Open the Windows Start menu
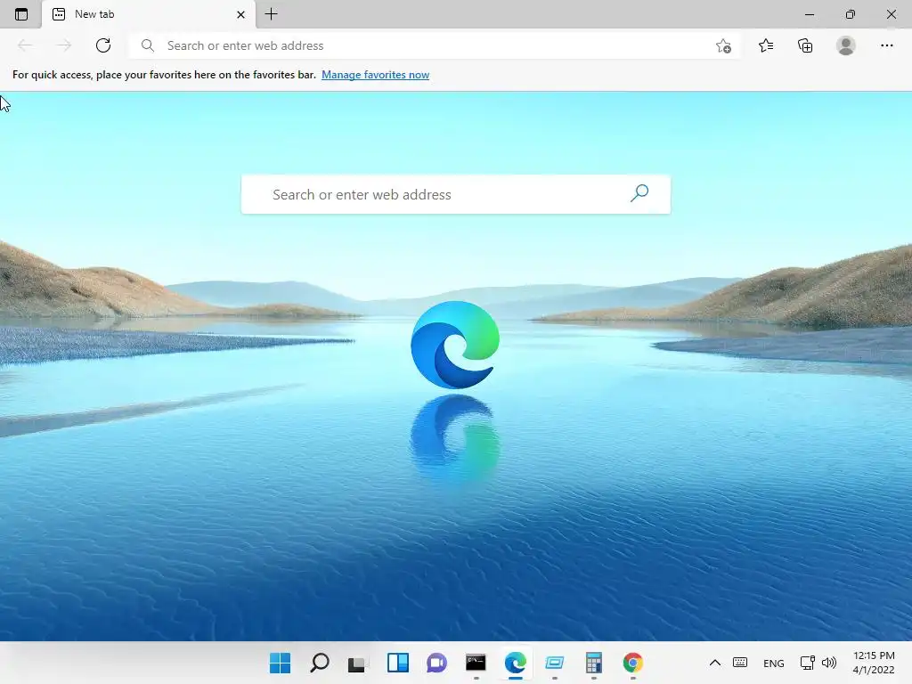This screenshot has height=684, width=912. (x=280, y=663)
